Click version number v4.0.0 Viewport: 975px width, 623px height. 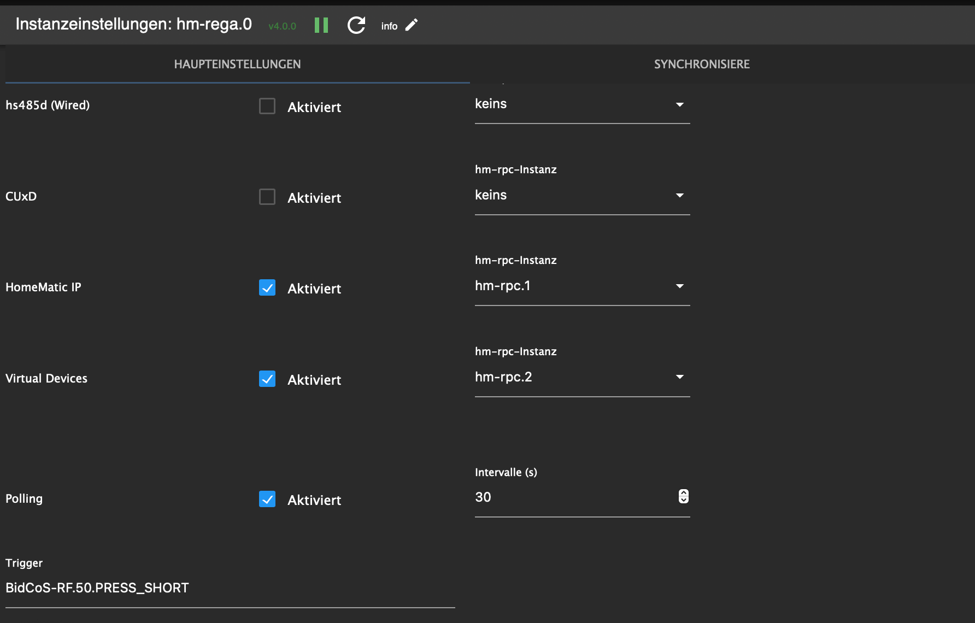coord(282,26)
